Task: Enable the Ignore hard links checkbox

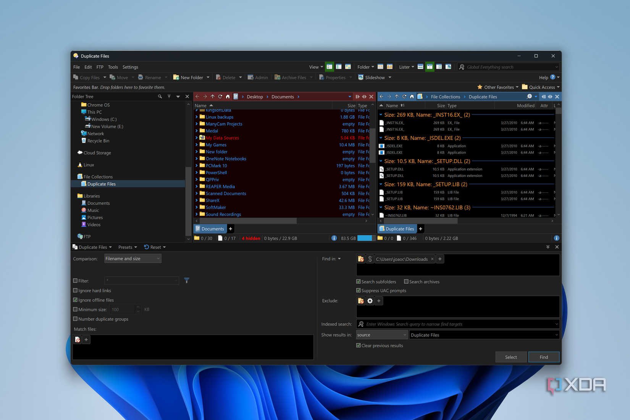Action: pos(76,291)
